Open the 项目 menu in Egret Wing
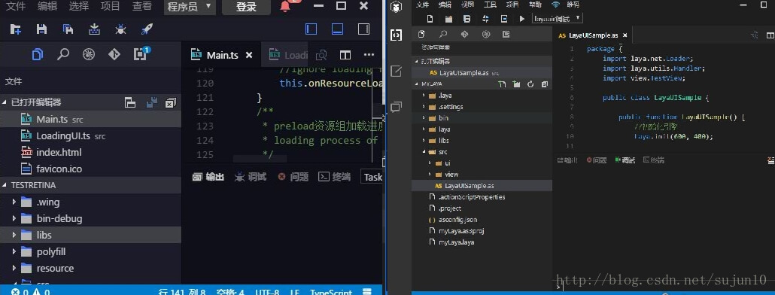The height and width of the screenshot is (295, 775). click(110, 7)
